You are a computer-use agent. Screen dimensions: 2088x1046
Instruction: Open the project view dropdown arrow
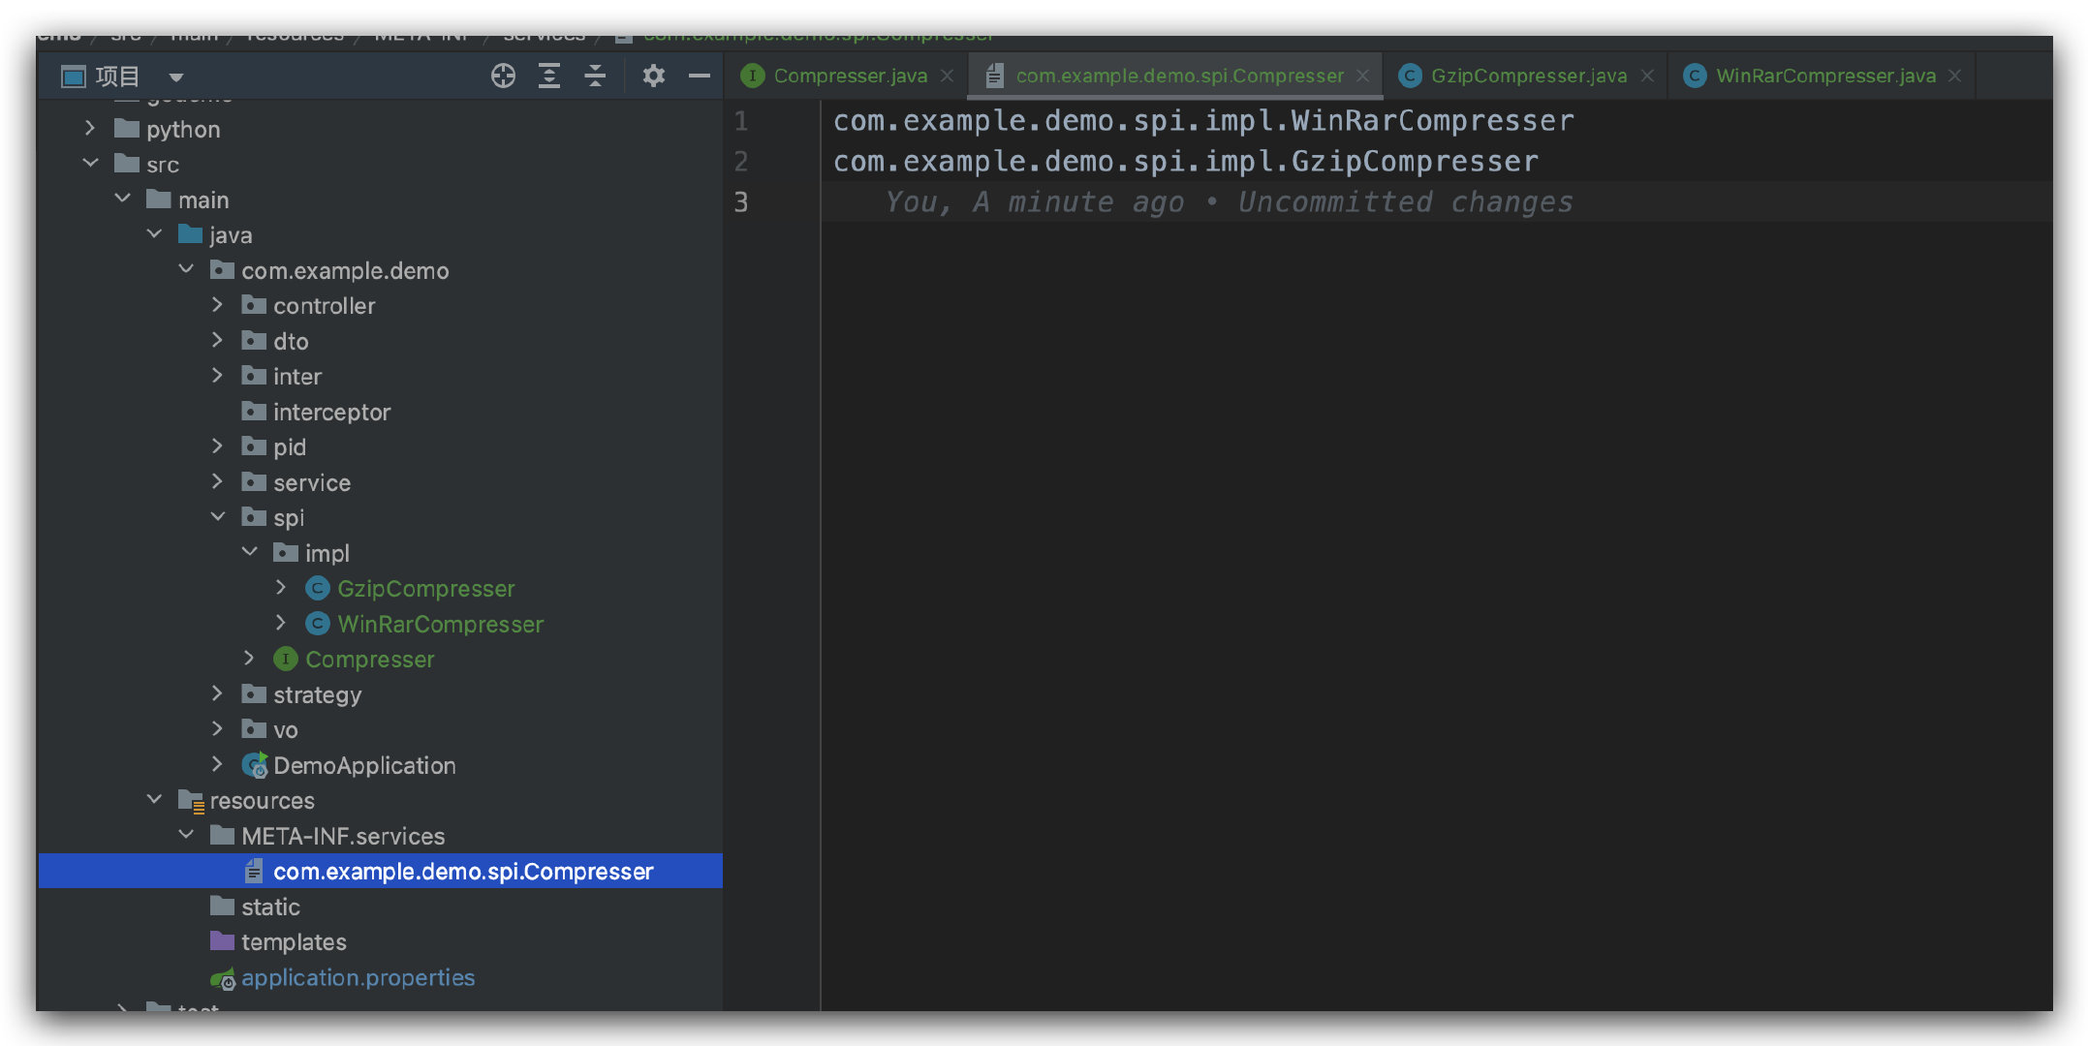(x=176, y=77)
